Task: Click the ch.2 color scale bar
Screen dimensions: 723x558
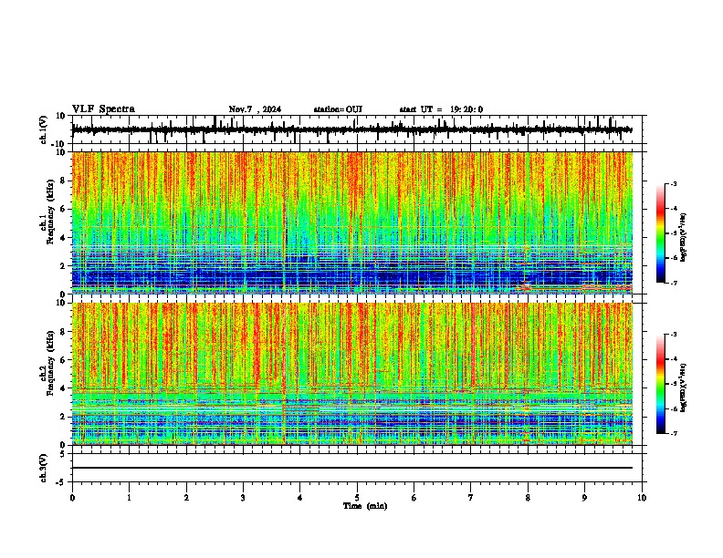Action: 661,384
